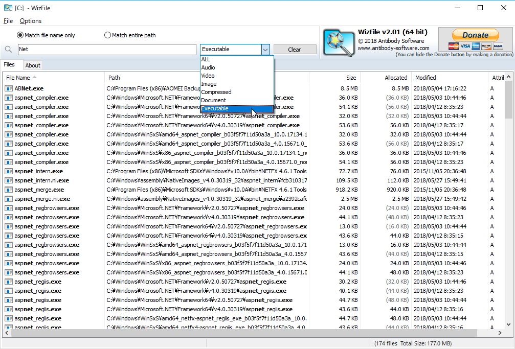Screen dimensions: 515x349
Task: Sort by Modified column header
Action: pos(450,78)
